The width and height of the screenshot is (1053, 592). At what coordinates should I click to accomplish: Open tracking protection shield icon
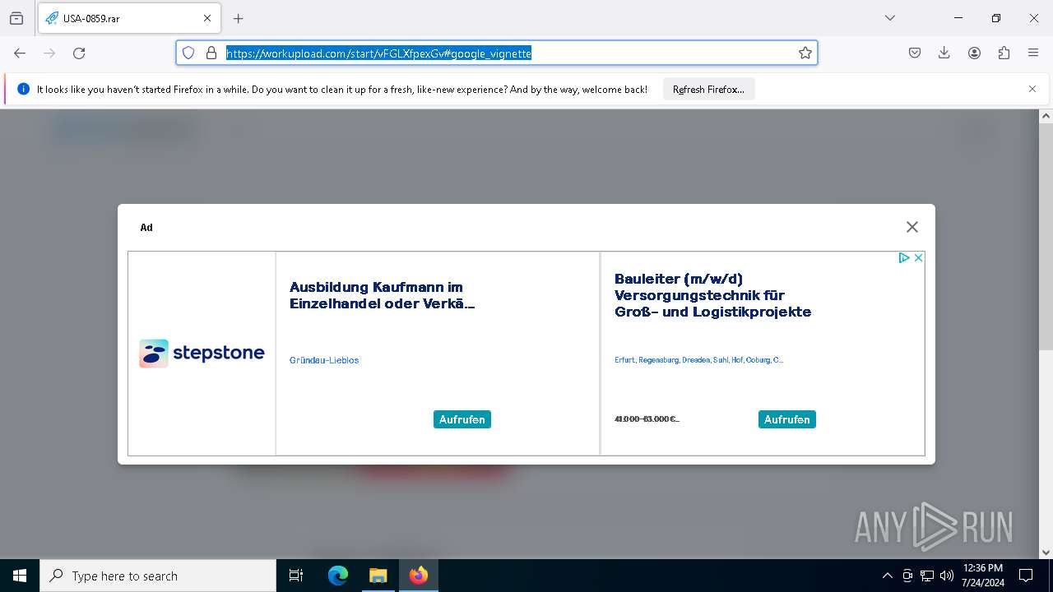point(188,53)
